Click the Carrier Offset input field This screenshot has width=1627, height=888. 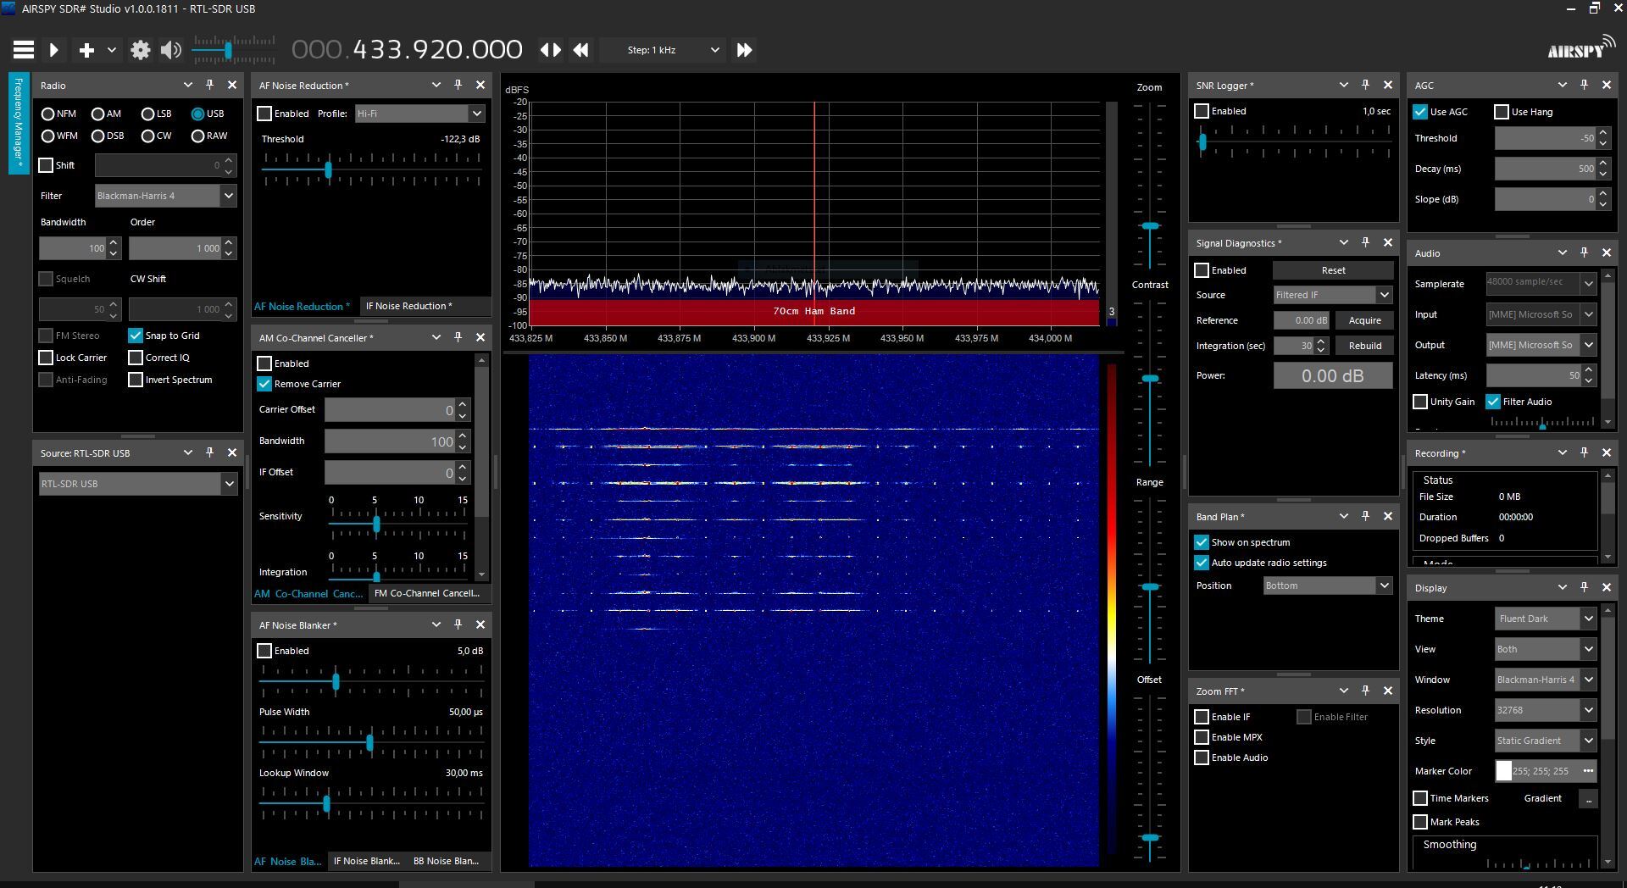tap(391, 410)
